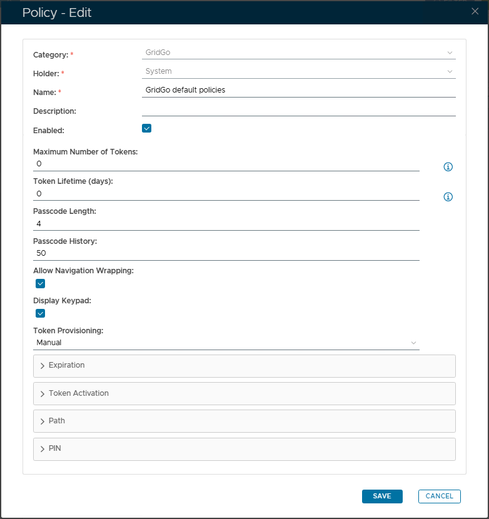Expand the Token Activation section

244,394
